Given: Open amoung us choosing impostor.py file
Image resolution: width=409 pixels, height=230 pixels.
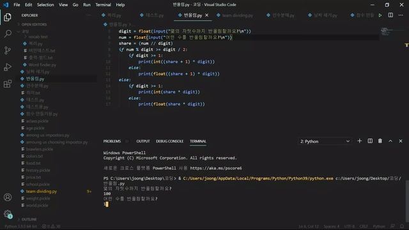Looking at the screenshot, I should point(57,142).
